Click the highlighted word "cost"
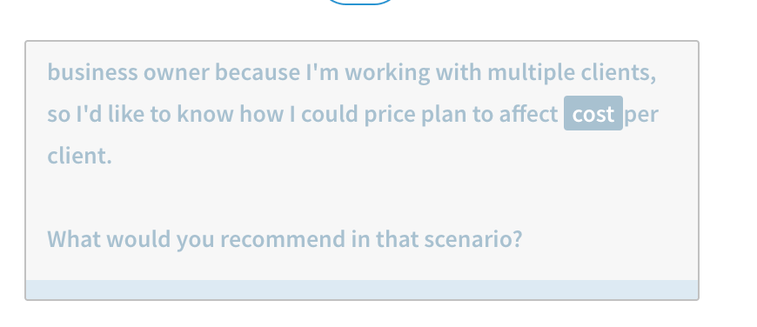 tap(593, 114)
